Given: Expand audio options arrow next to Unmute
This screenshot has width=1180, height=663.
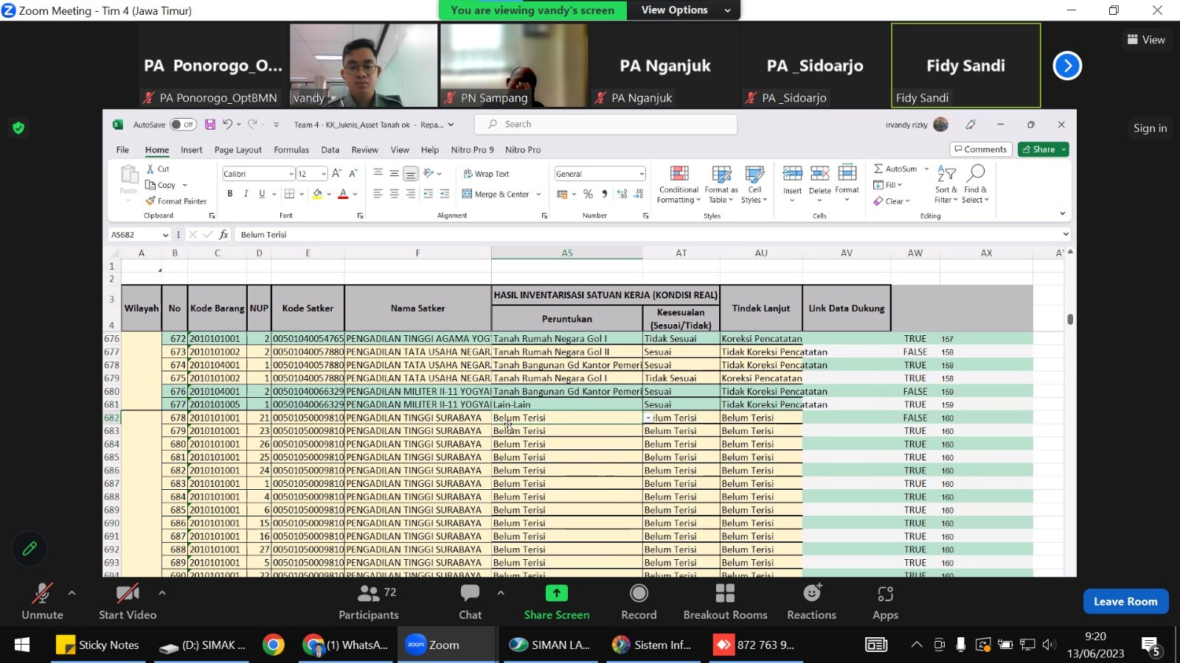Looking at the screenshot, I should click(72, 593).
